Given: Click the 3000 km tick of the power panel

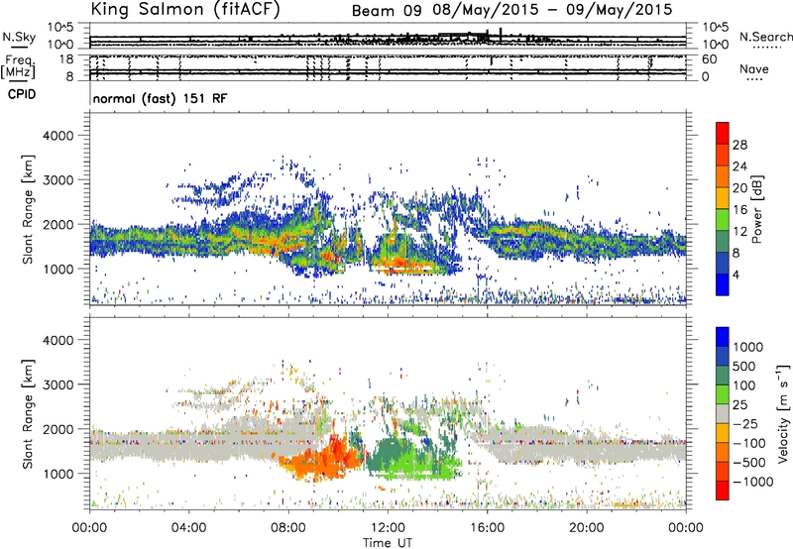Looking at the screenshot, I should coord(57,180).
